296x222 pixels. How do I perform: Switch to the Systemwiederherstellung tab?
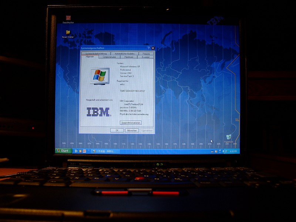click(96, 54)
